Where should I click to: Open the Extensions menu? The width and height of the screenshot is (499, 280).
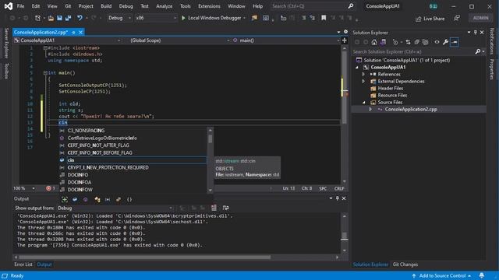coord(209,6)
